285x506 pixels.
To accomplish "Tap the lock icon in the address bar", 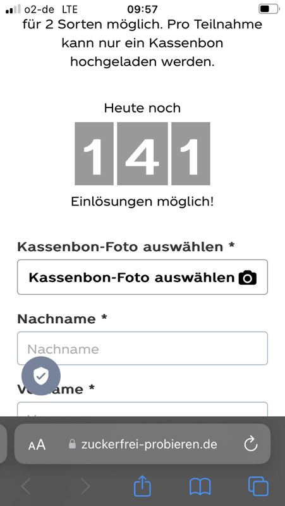I will point(73,445).
